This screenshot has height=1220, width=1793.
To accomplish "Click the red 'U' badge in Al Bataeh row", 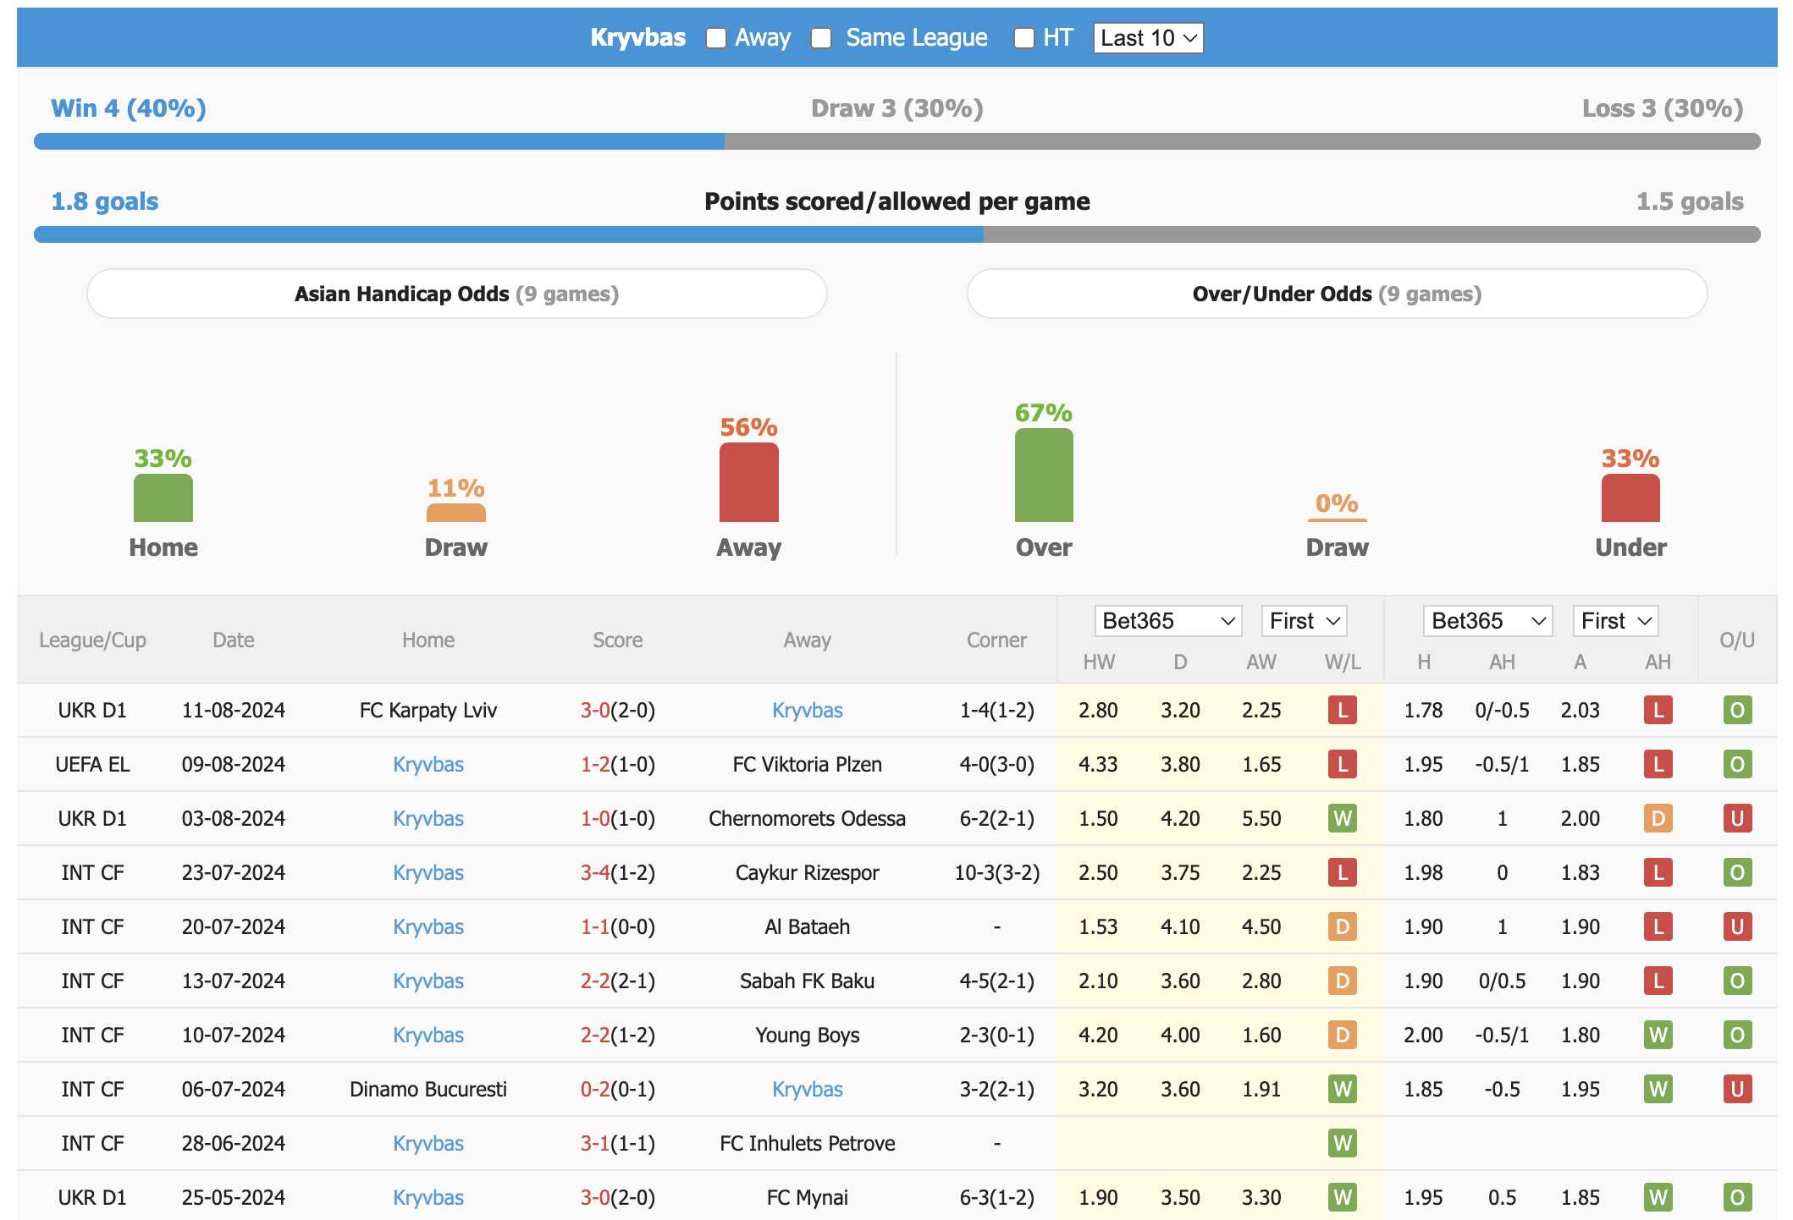I will coord(1737,926).
